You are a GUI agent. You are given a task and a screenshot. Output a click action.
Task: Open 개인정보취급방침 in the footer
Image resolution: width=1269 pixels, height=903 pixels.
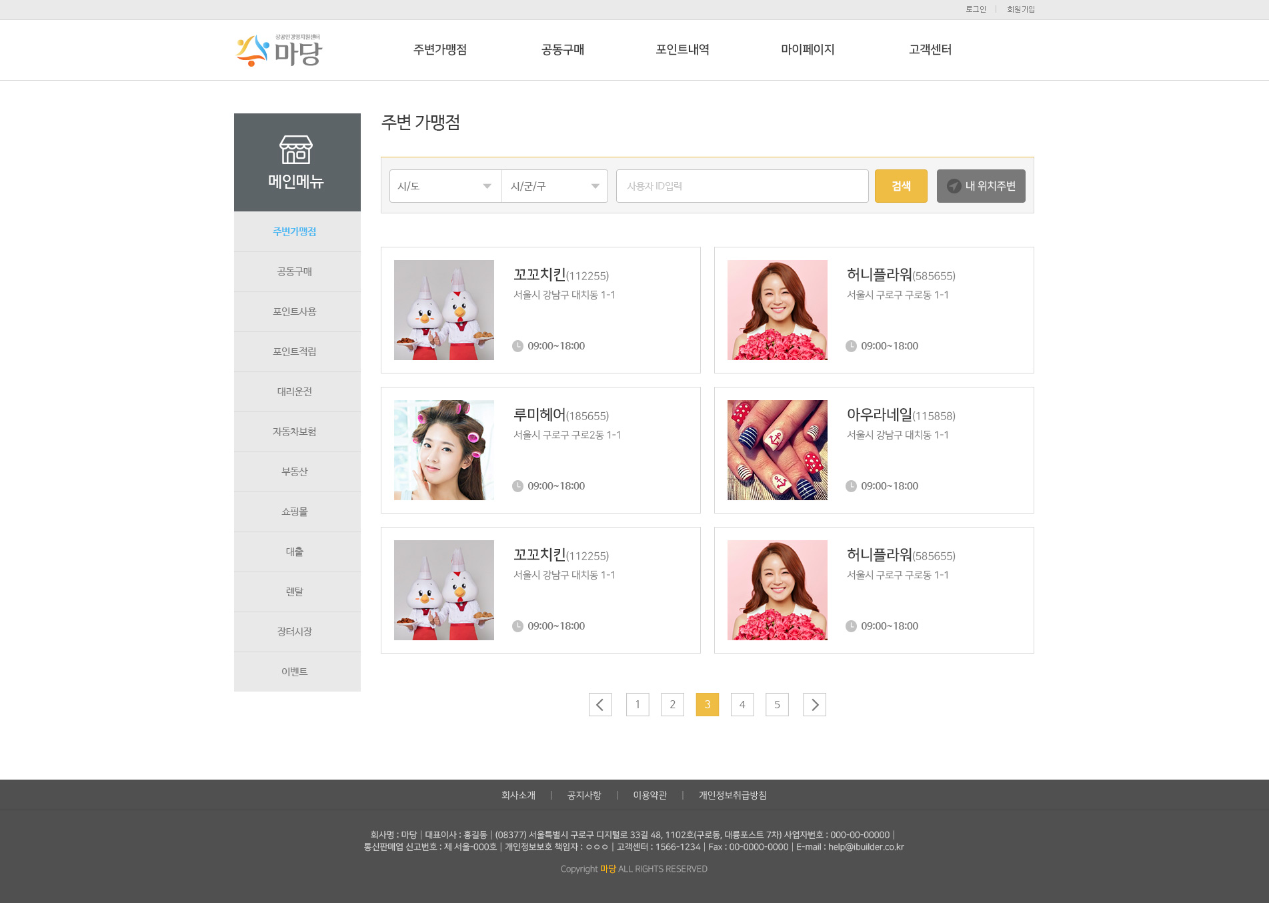coord(732,795)
